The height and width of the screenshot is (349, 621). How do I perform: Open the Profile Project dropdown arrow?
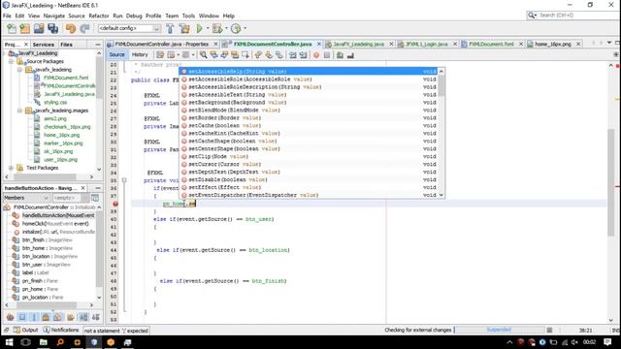click(245, 28)
